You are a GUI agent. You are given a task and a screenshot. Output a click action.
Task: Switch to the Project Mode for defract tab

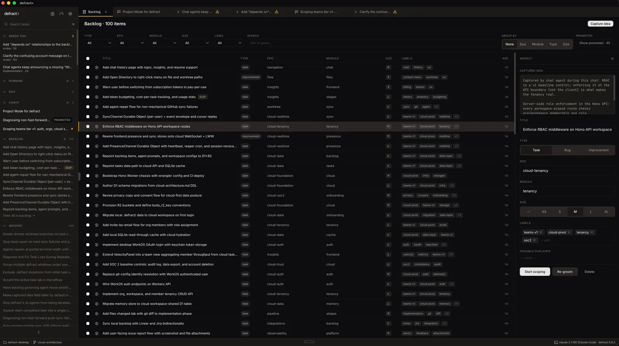(x=141, y=12)
